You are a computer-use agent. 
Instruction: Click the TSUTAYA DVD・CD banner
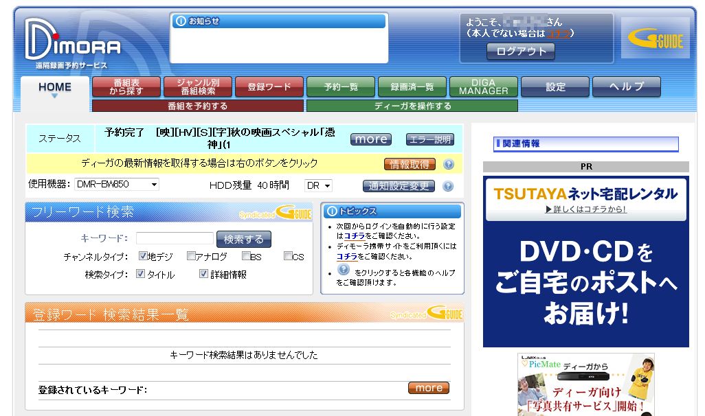(586, 262)
